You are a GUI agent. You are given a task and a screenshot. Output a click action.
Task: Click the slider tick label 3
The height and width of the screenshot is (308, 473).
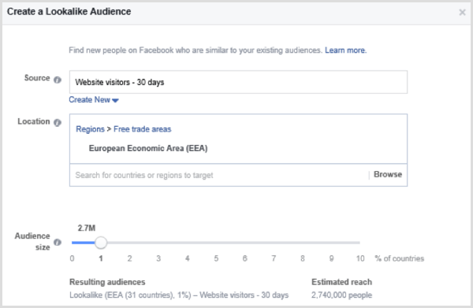tap(158, 258)
